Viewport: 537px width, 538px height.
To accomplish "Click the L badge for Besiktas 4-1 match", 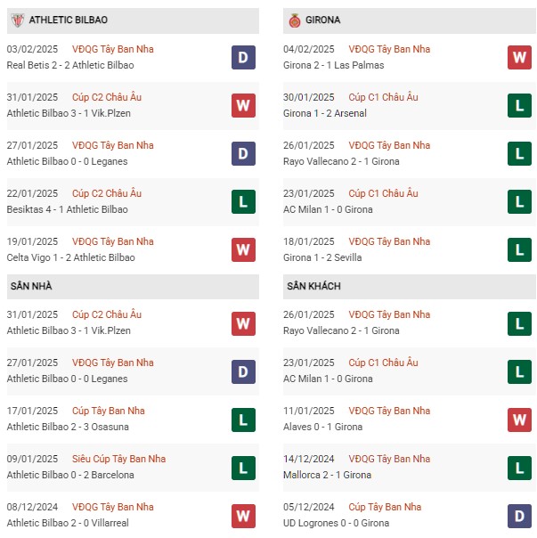I will 243,201.
